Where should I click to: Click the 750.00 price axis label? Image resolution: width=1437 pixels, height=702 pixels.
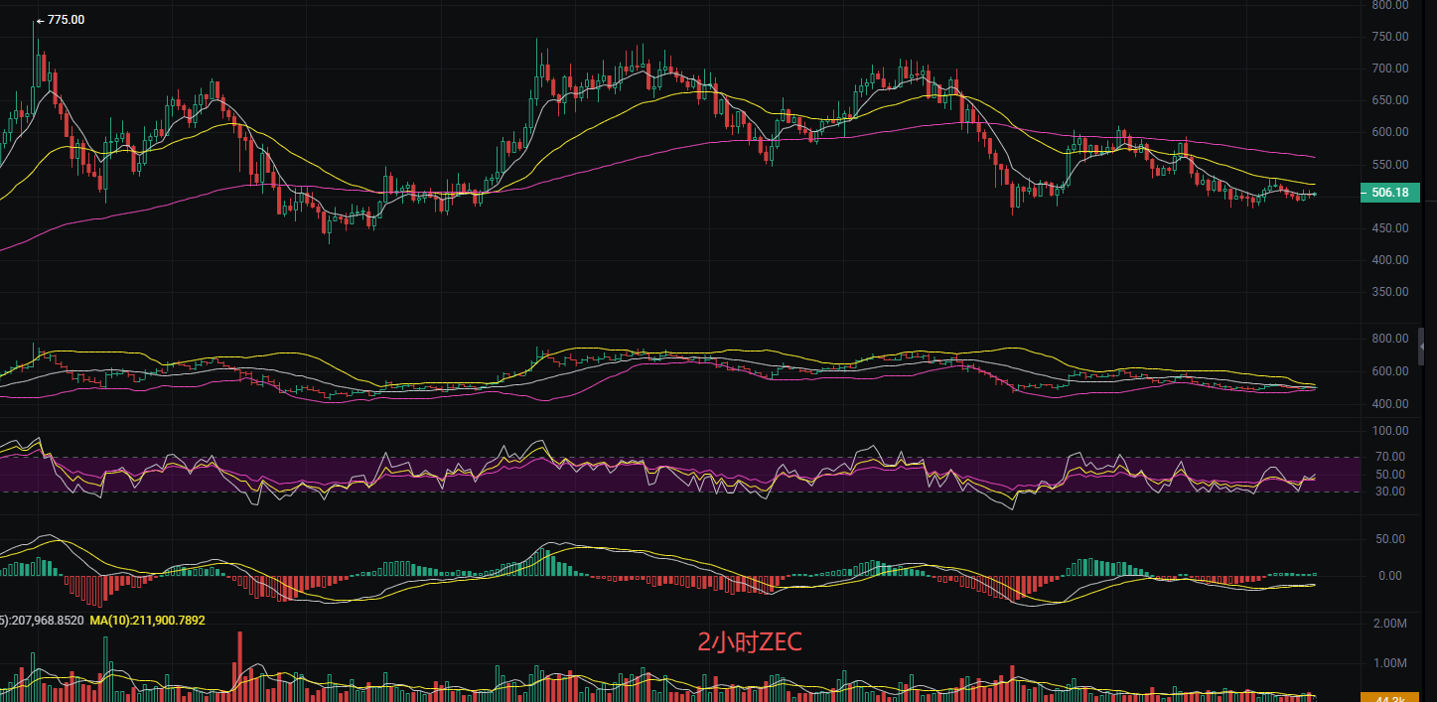(x=1388, y=37)
